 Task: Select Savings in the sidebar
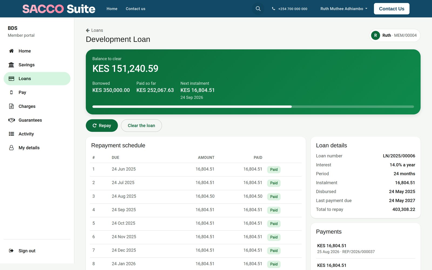coord(37,65)
